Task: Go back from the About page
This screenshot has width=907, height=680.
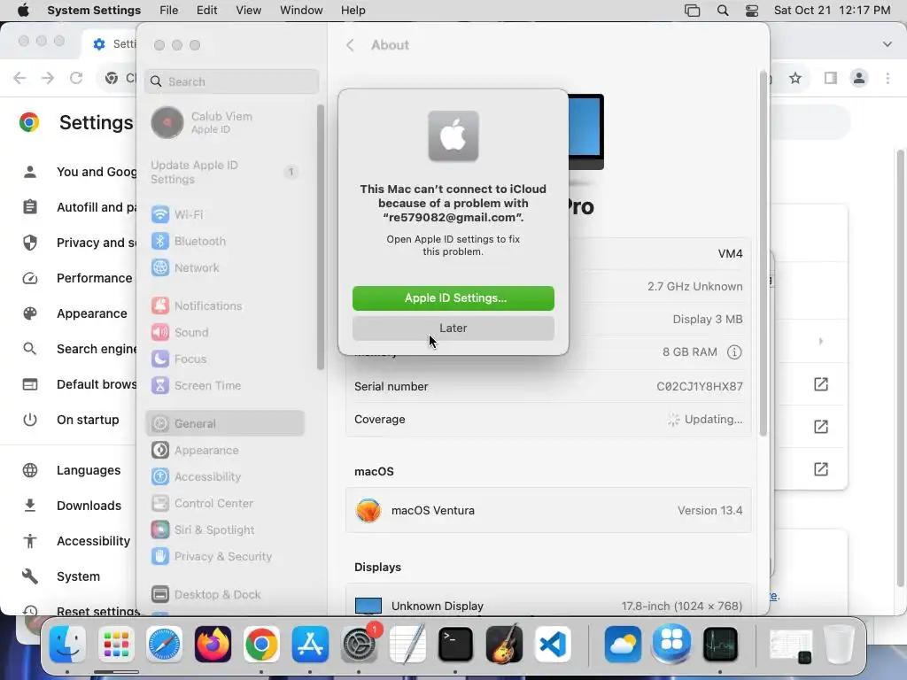Action: pos(350,45)
